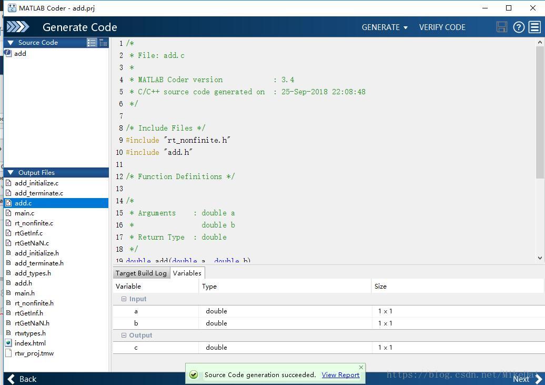Select the highlighted add.c file
545x385 pixels.
click(56, 203)
